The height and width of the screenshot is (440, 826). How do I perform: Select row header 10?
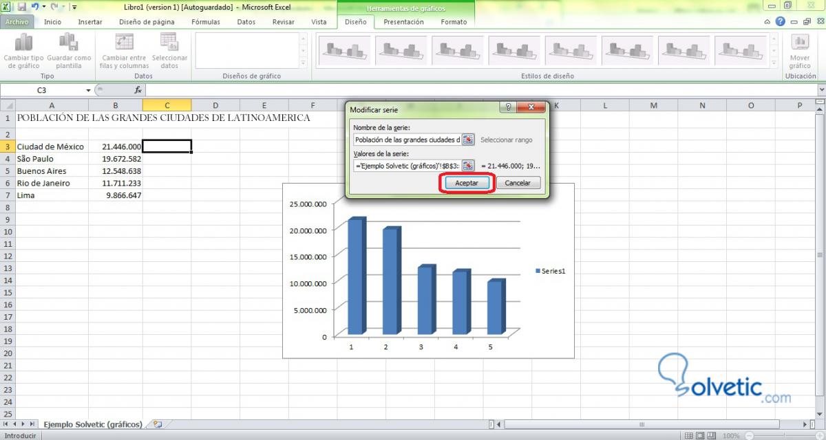(x=8, y=232)
